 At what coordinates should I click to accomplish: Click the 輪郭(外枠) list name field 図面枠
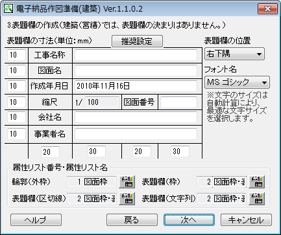coord(99,182)
